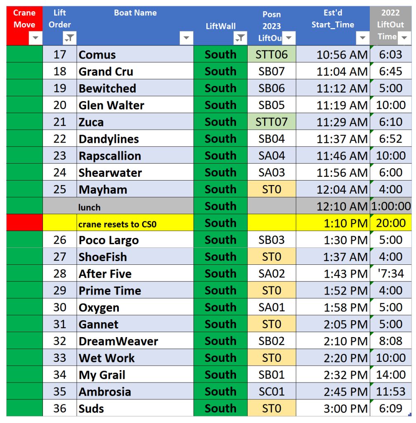The height and width of the screenshot is (423, 416).
Task: Select the DreamWeaver cell
Action: [135, 341]
